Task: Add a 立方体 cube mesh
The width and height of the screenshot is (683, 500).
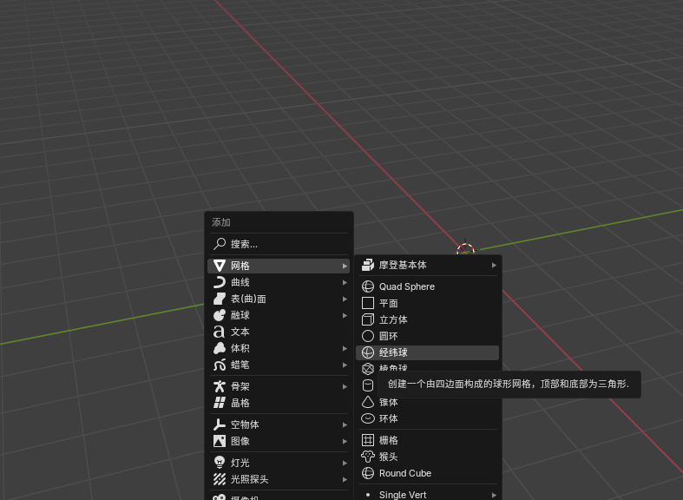Action: [427, 319]
